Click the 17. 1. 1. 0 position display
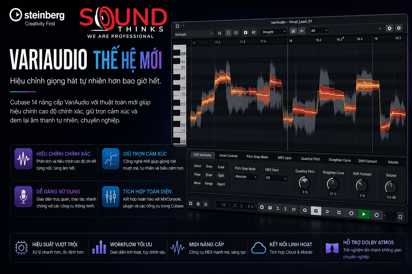Viewport: 412px width, 274px height. (235, 205)
